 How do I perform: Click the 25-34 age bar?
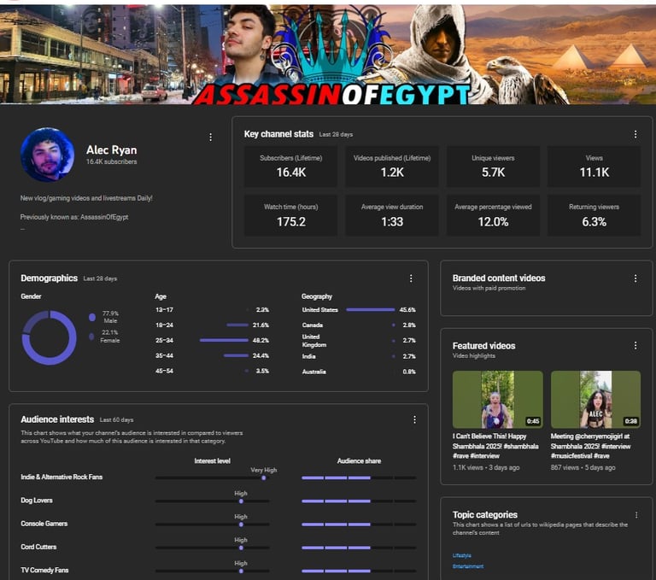point(224,340)
